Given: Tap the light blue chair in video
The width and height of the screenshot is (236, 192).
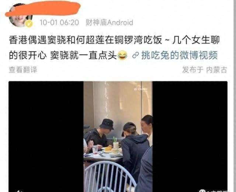Looking at the screenshot, I should (110, 176).
